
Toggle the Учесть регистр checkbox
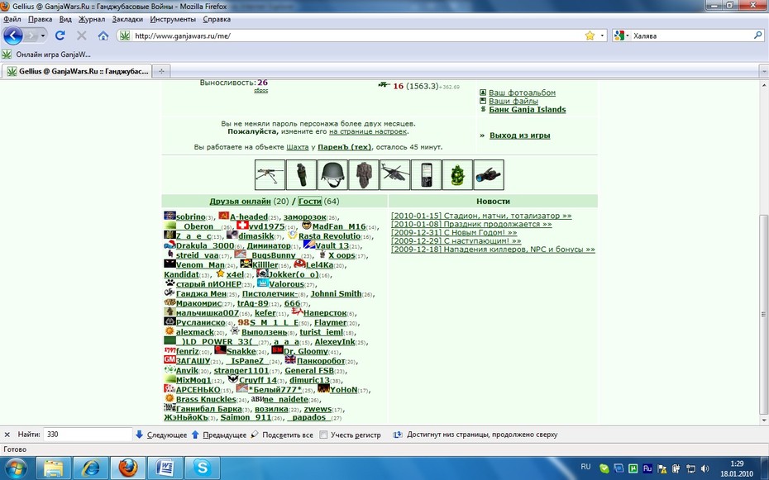(323, 435)
